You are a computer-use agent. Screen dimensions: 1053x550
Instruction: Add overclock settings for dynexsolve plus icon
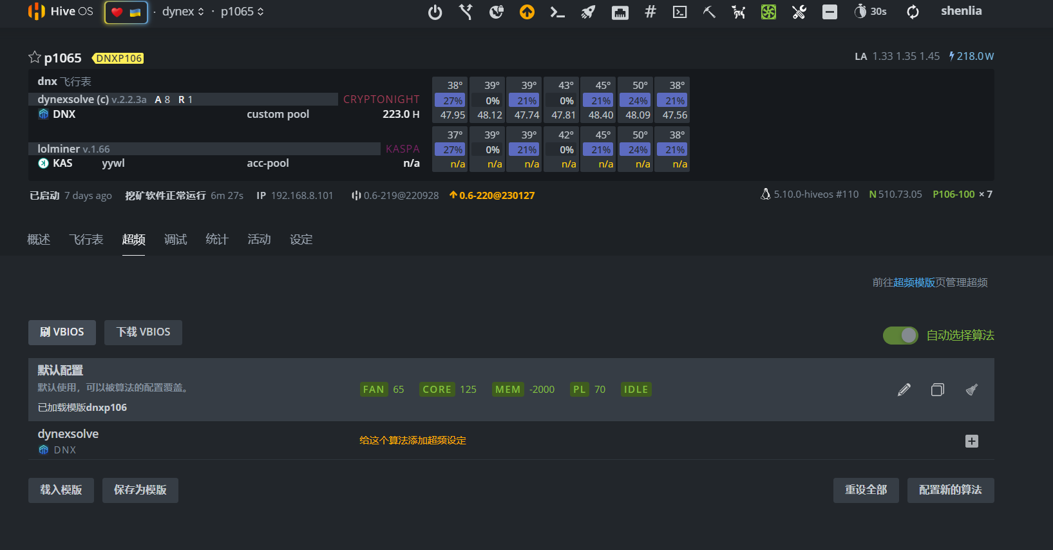[972, 441]
